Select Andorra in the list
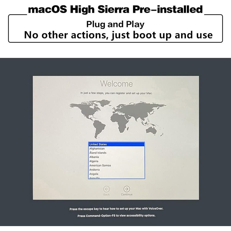Screen dimensions: 231x231 click(116, 170)
